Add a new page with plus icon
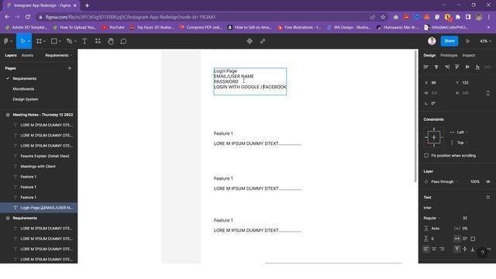The height and width of the screenshot is (279, 496). [x=70, y=68]
